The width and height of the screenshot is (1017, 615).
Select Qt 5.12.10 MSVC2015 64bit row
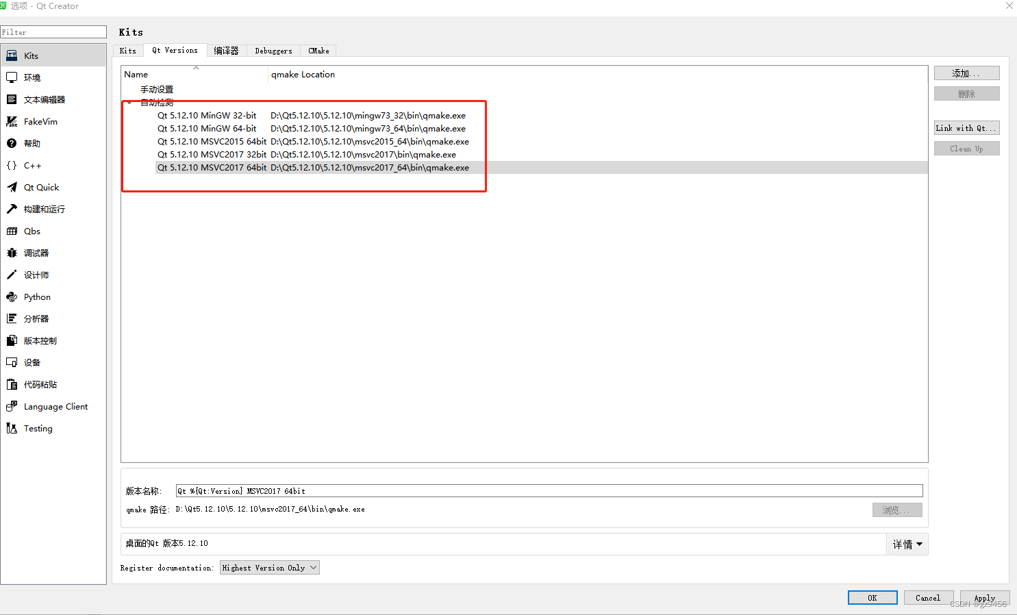coord(212,142)
